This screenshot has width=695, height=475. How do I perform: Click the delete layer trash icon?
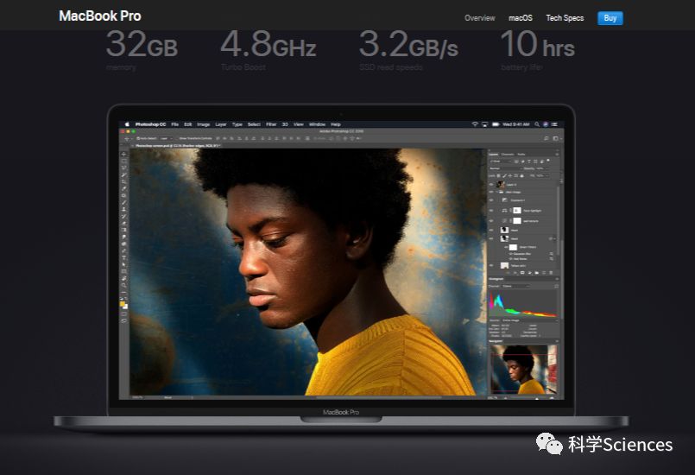[551, 272]
